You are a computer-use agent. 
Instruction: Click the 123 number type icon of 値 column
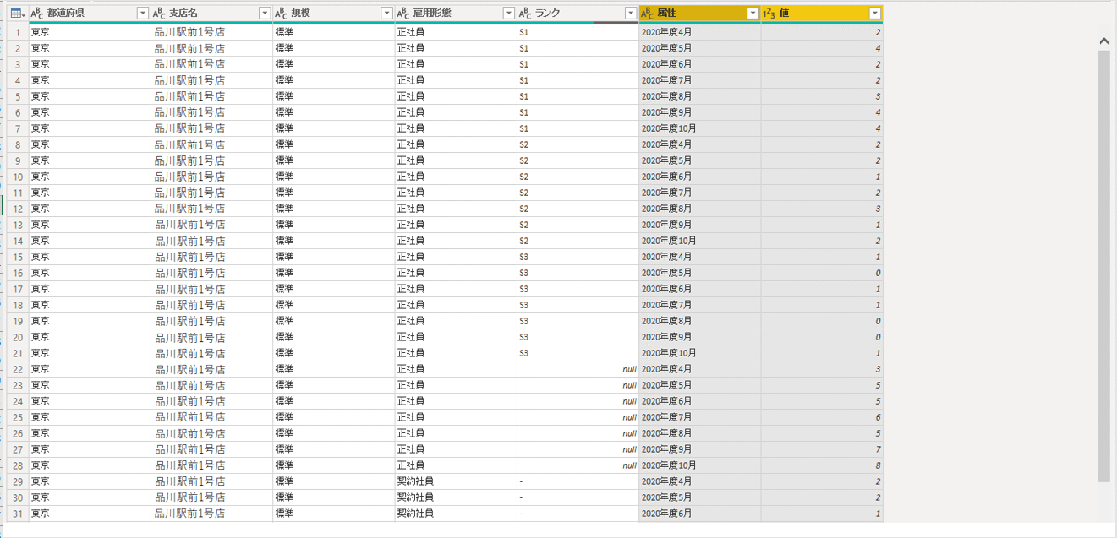[x=769, y=14]
